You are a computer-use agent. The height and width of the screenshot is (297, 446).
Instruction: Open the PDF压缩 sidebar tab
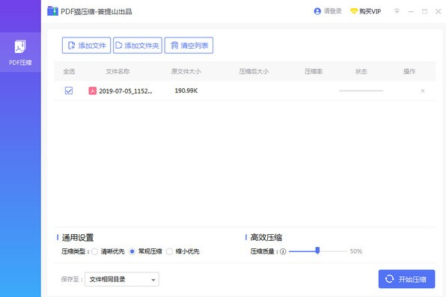20,52
